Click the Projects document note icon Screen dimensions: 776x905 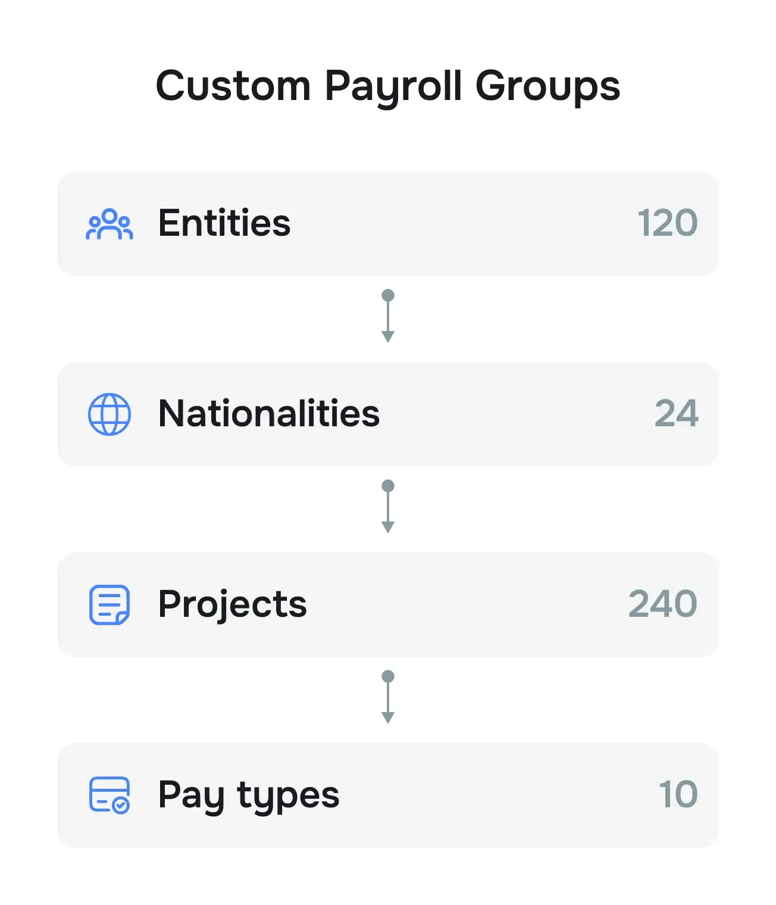pyautogui.click(x=109, y=605)
